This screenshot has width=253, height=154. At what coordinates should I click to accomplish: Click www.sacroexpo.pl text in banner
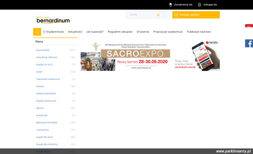tap(141, 68)
